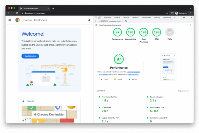Switch to the Network tab
The height and width of the screenshot is (133, 199).
135,18
